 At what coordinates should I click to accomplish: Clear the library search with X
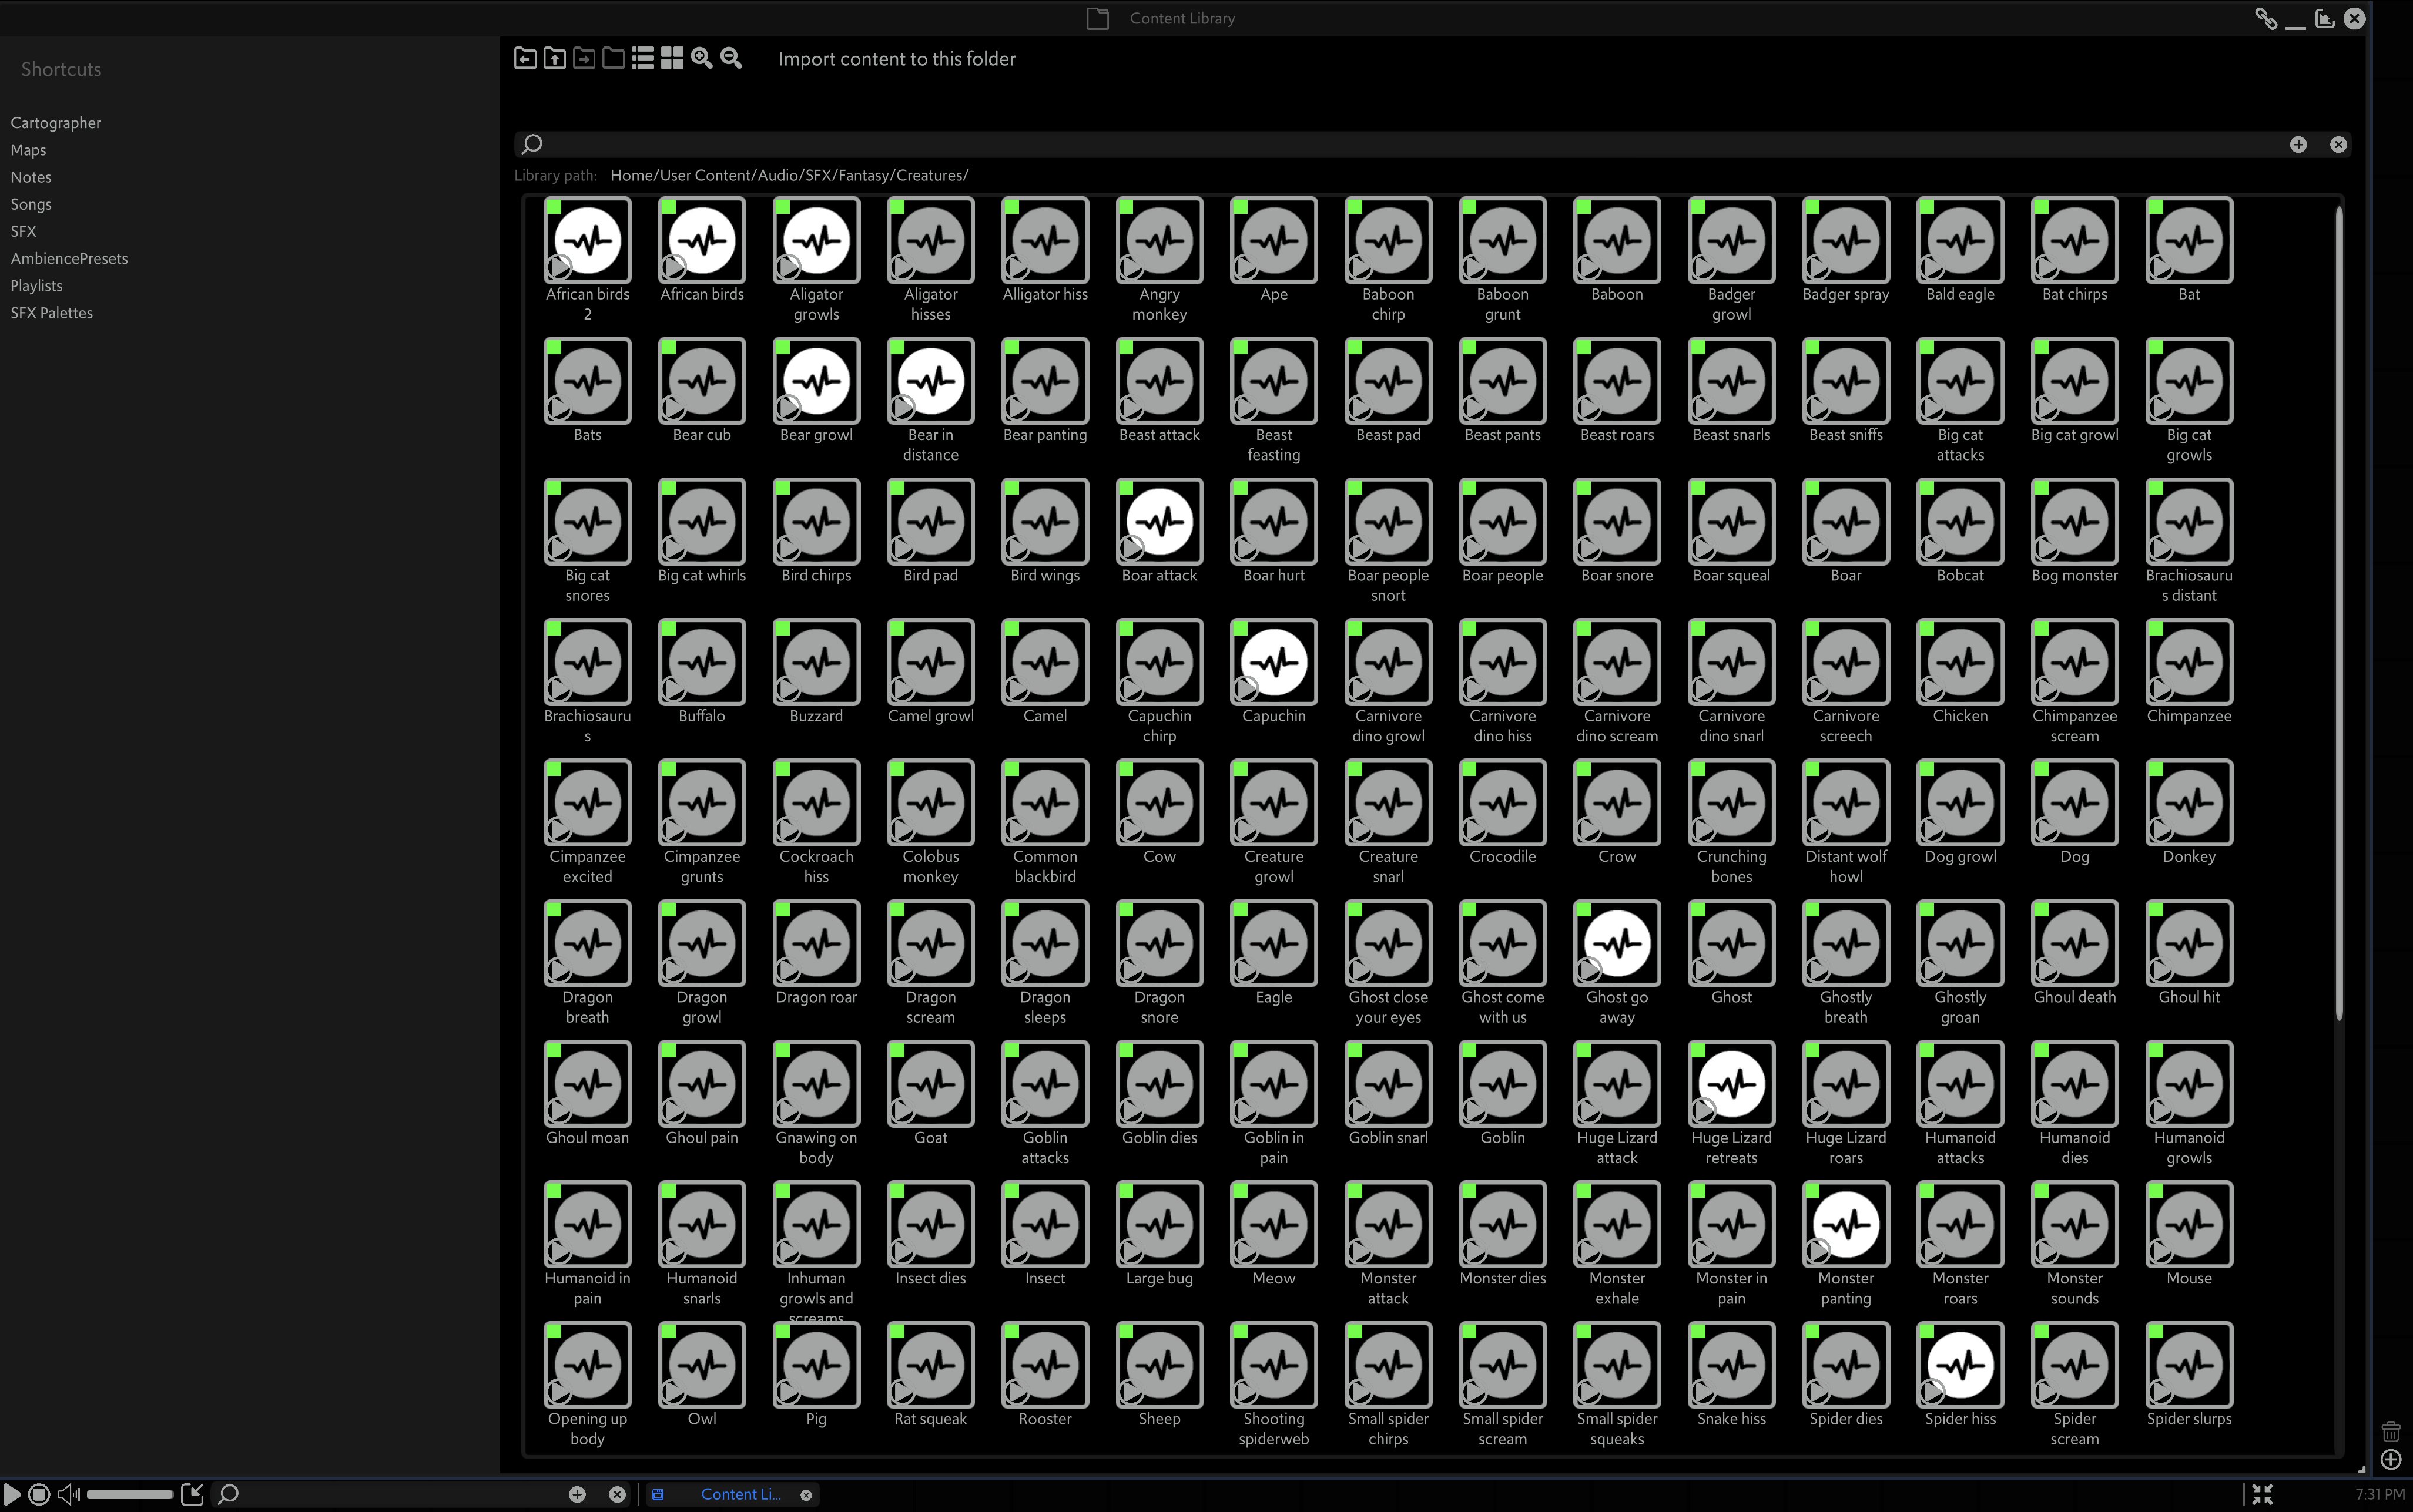coord(2338,144)
